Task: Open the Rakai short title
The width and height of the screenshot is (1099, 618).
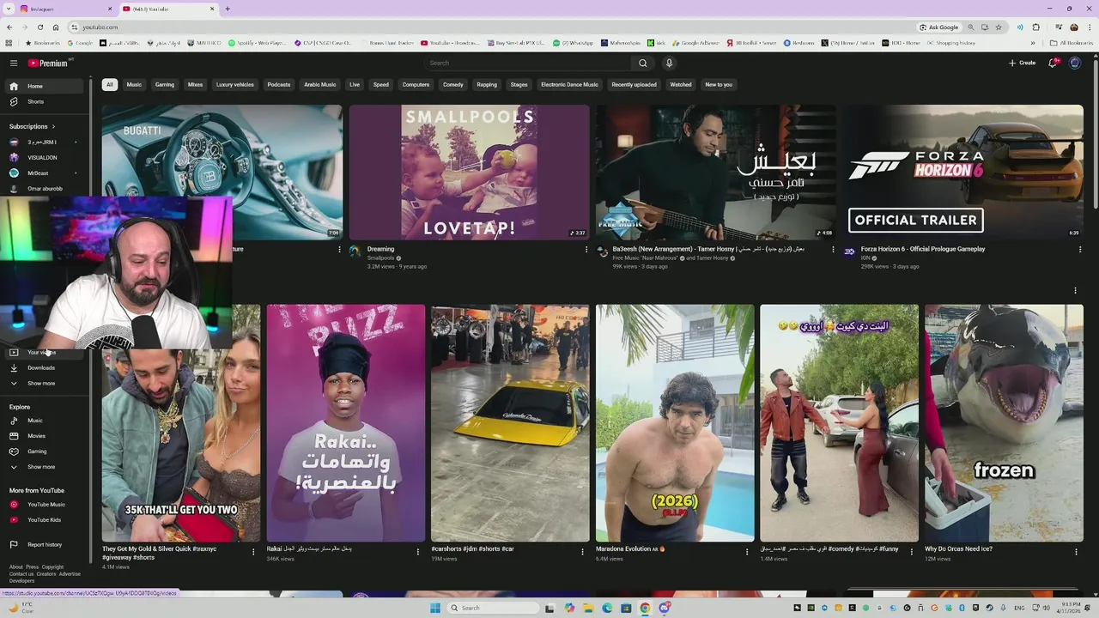Action: (309, 548)
